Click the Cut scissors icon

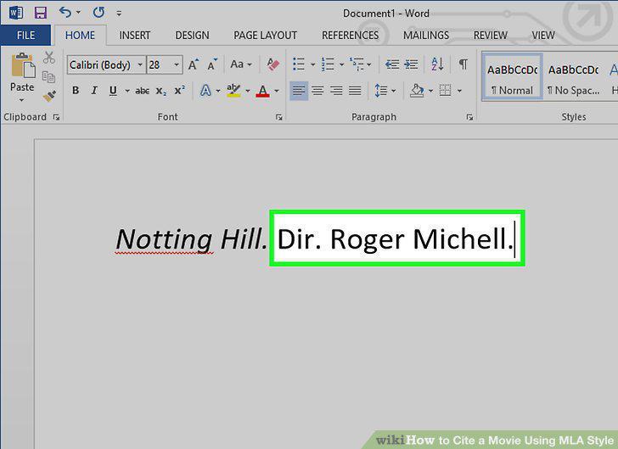pos(49,58)
